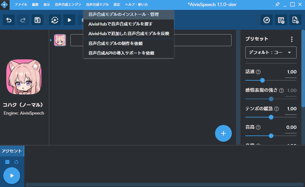
Task: Choose AivisHubで追加した音声合成モデルを反映
Action: click(129, 34)
